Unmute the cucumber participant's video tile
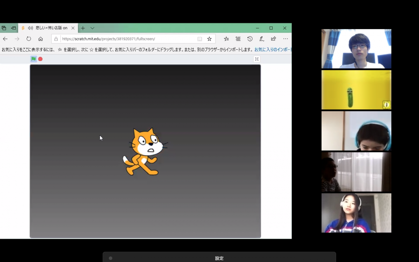Screen dimensions: 419x262 click(386, 104)
